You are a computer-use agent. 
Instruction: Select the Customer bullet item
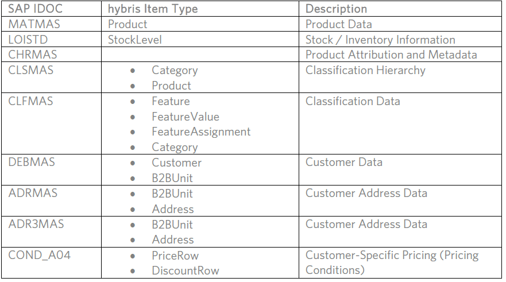tap(176, 163)
